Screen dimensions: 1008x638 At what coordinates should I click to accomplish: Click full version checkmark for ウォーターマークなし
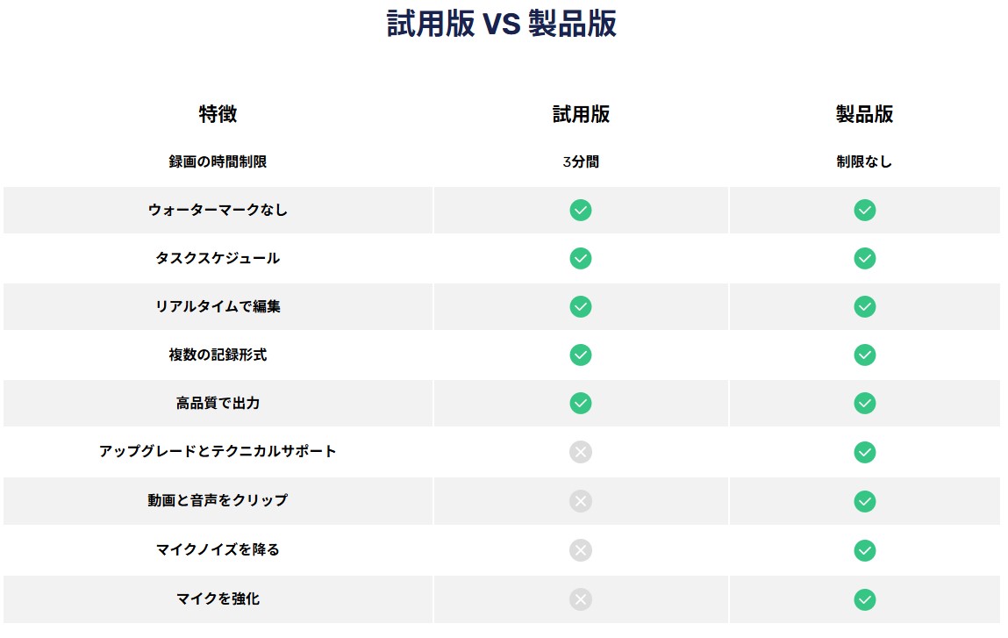(x=864, y=210)
